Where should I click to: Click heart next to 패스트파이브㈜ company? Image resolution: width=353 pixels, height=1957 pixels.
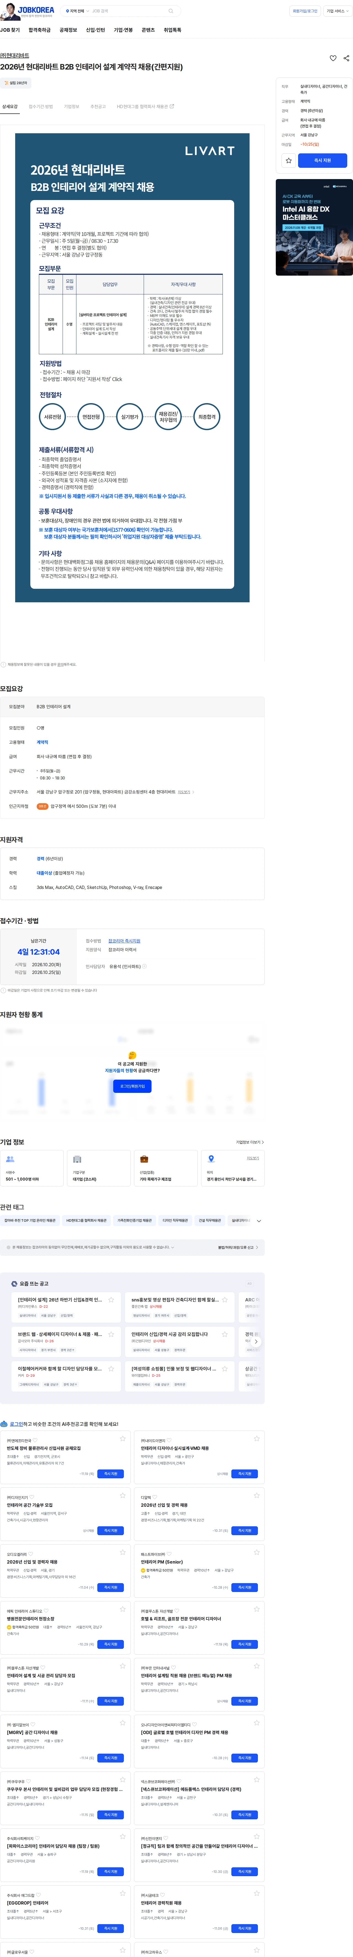[x=169, y=1554]
